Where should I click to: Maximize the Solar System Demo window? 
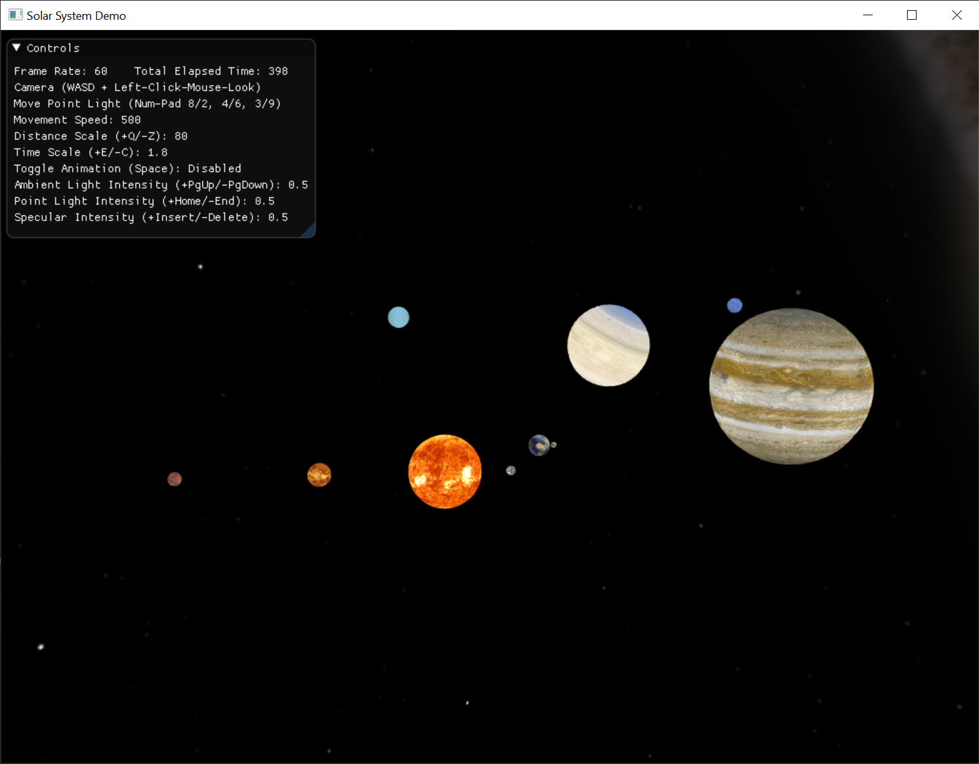pos(911,15)
